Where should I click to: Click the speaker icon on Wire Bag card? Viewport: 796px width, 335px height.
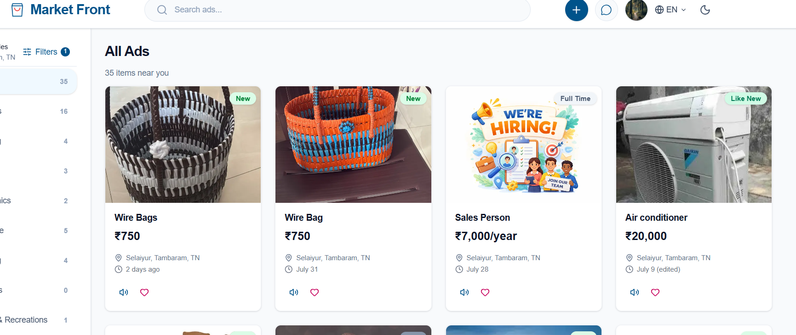click(294, 292)
